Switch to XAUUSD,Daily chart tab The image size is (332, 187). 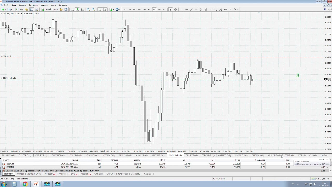pos(274,155)
